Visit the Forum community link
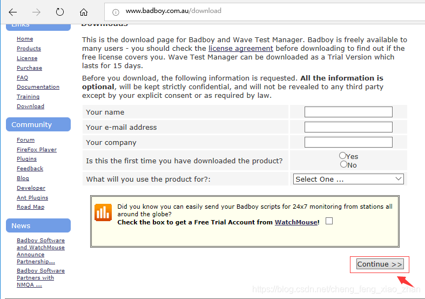This screenshot has height=299, width=425. (x=26, y=139)
